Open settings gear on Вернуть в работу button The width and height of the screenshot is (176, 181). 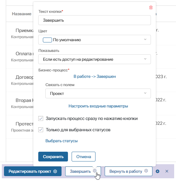pyautogui.click(x=146, y=171)
